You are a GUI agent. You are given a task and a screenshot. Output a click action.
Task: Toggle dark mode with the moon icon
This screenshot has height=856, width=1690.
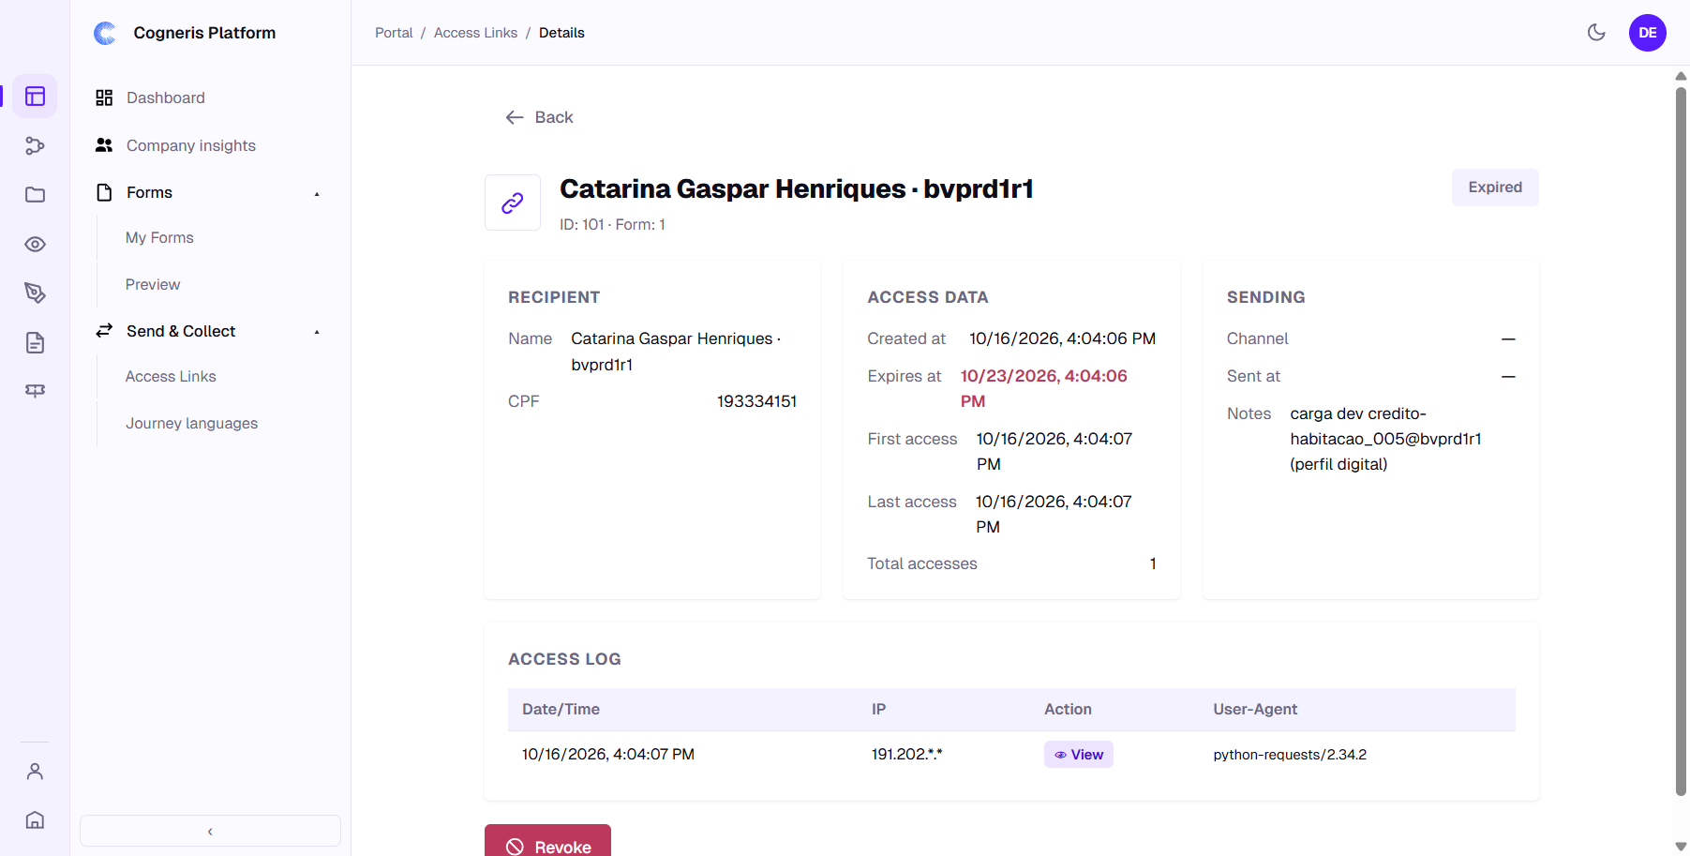coord(1596,33)
